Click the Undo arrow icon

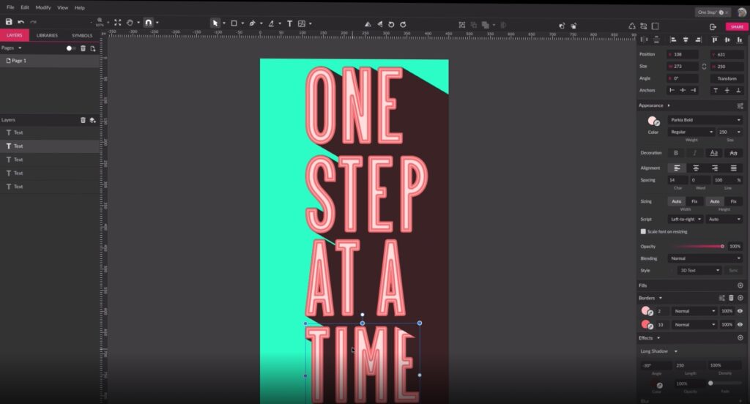21,22
